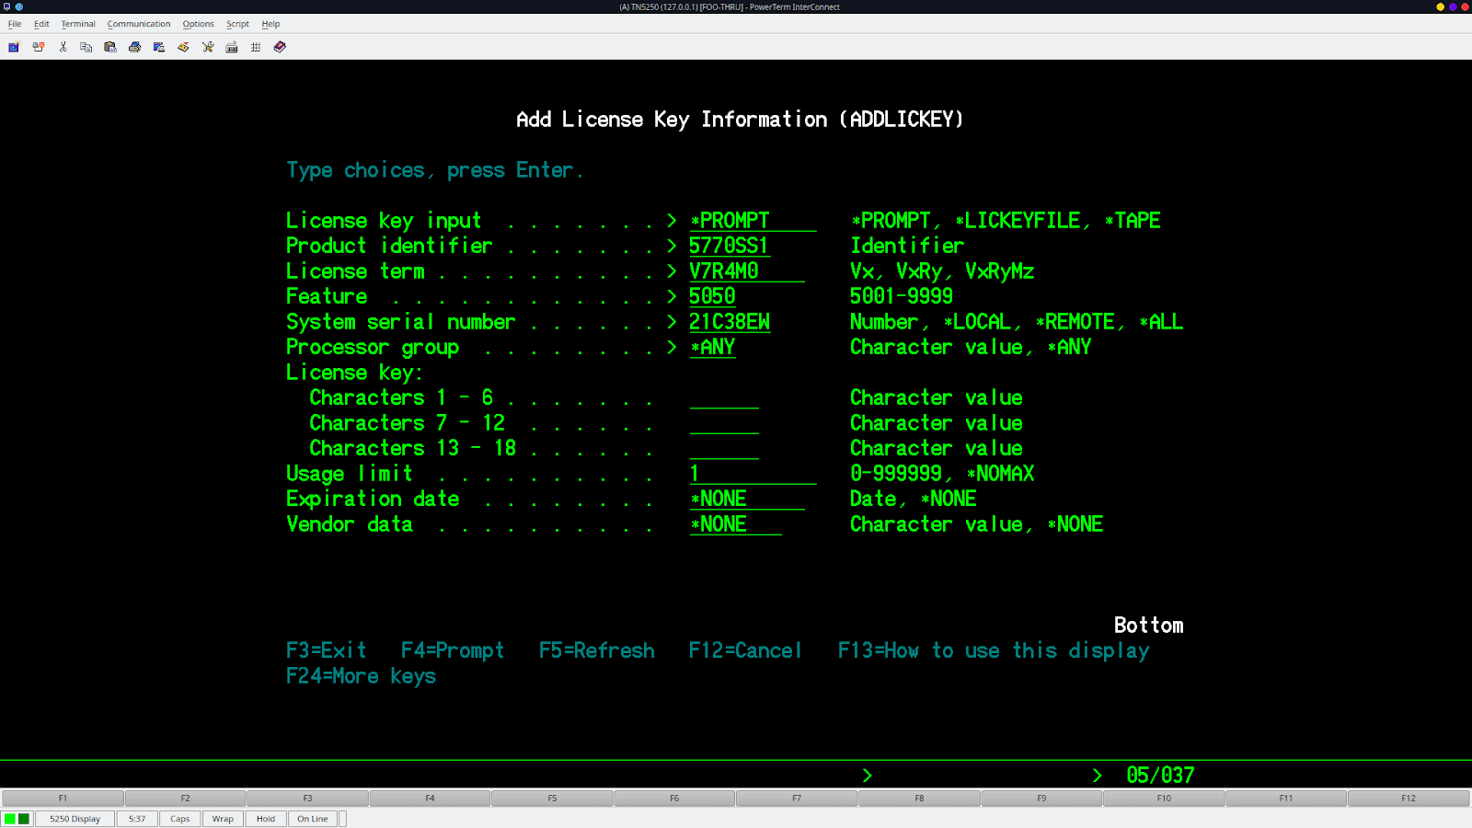The width and height of the screenshot is (1472, 828).
Task: Click the grid/index icon on the toolbar
Action: point(256,47)
